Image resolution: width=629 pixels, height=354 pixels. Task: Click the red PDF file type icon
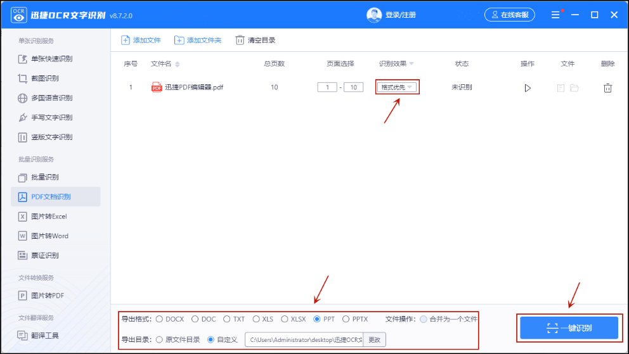pos(157,87)
